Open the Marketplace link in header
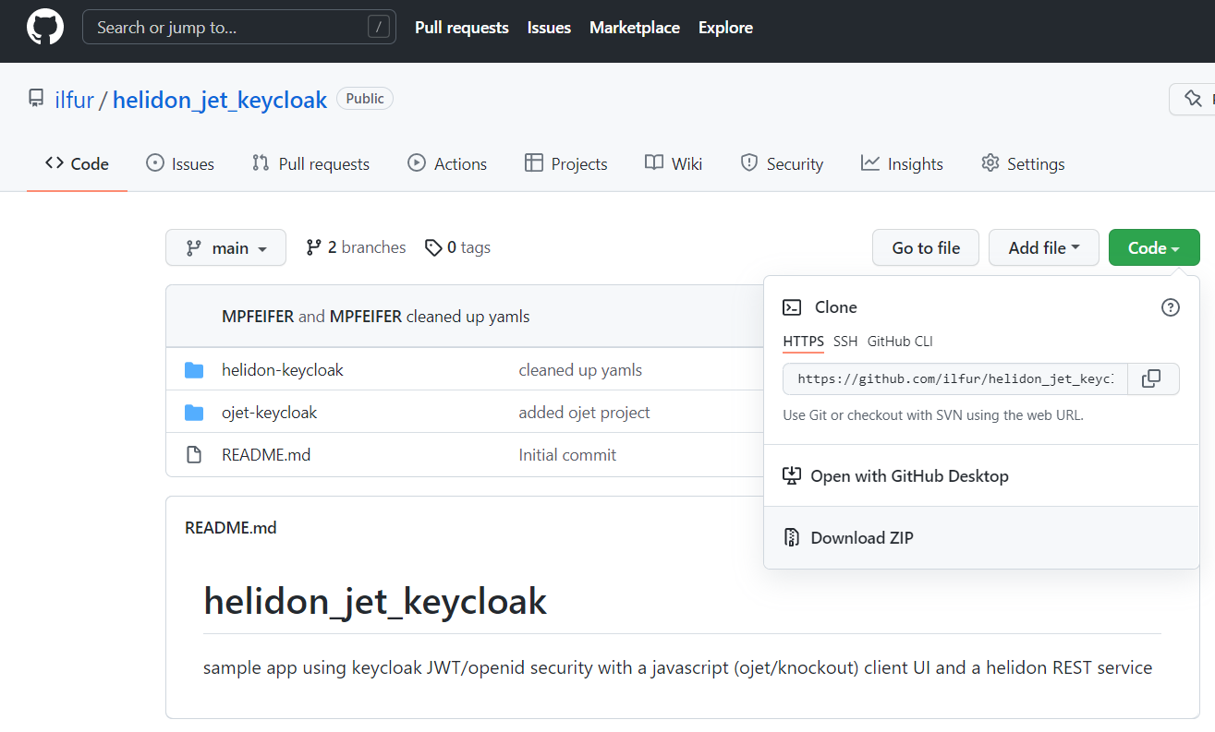 click(635, 28)
